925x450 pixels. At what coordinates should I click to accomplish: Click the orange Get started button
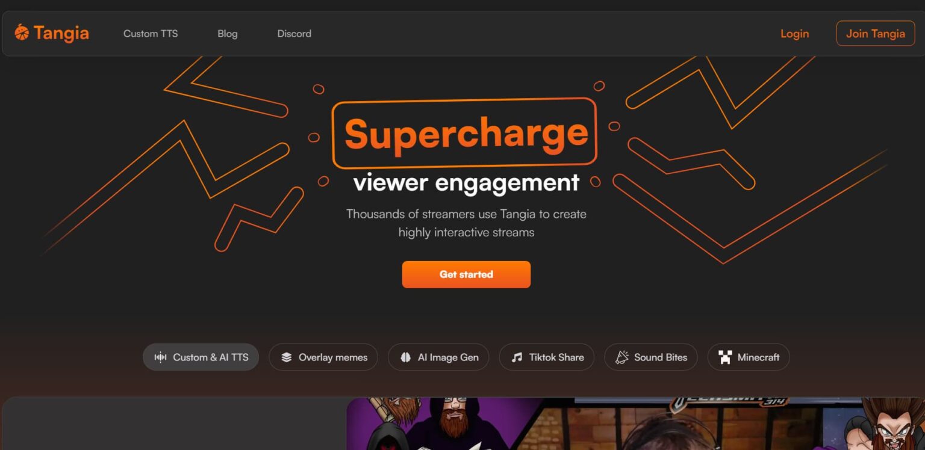point(466,274)
